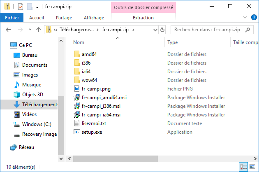
Task: Select the fr-campi_amd64.msi installer package
Action: click(x=104, y=98)
